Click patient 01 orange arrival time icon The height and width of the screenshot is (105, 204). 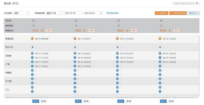click(32, 39)
